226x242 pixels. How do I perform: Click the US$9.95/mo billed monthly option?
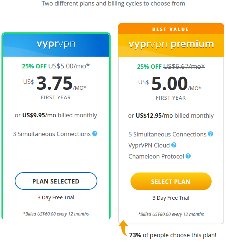56,115
